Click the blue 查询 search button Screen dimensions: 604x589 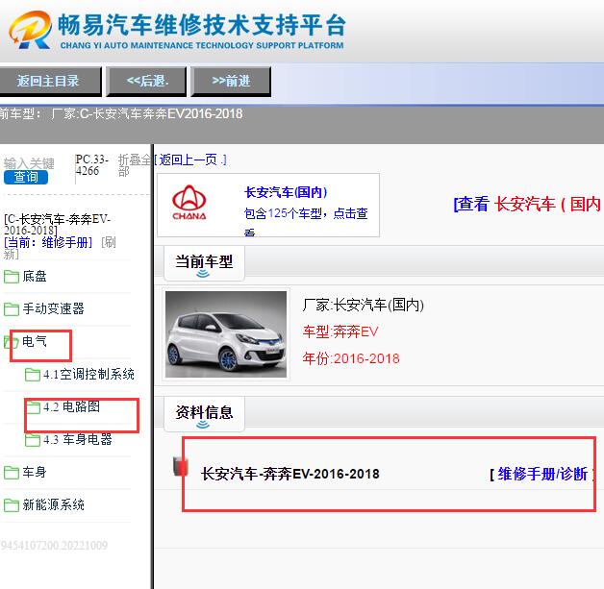pyautogui.click(x=26, y=178)
